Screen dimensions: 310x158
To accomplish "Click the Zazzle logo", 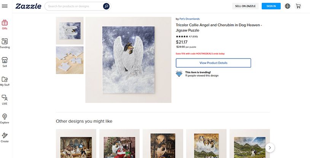I will point(29,6).
